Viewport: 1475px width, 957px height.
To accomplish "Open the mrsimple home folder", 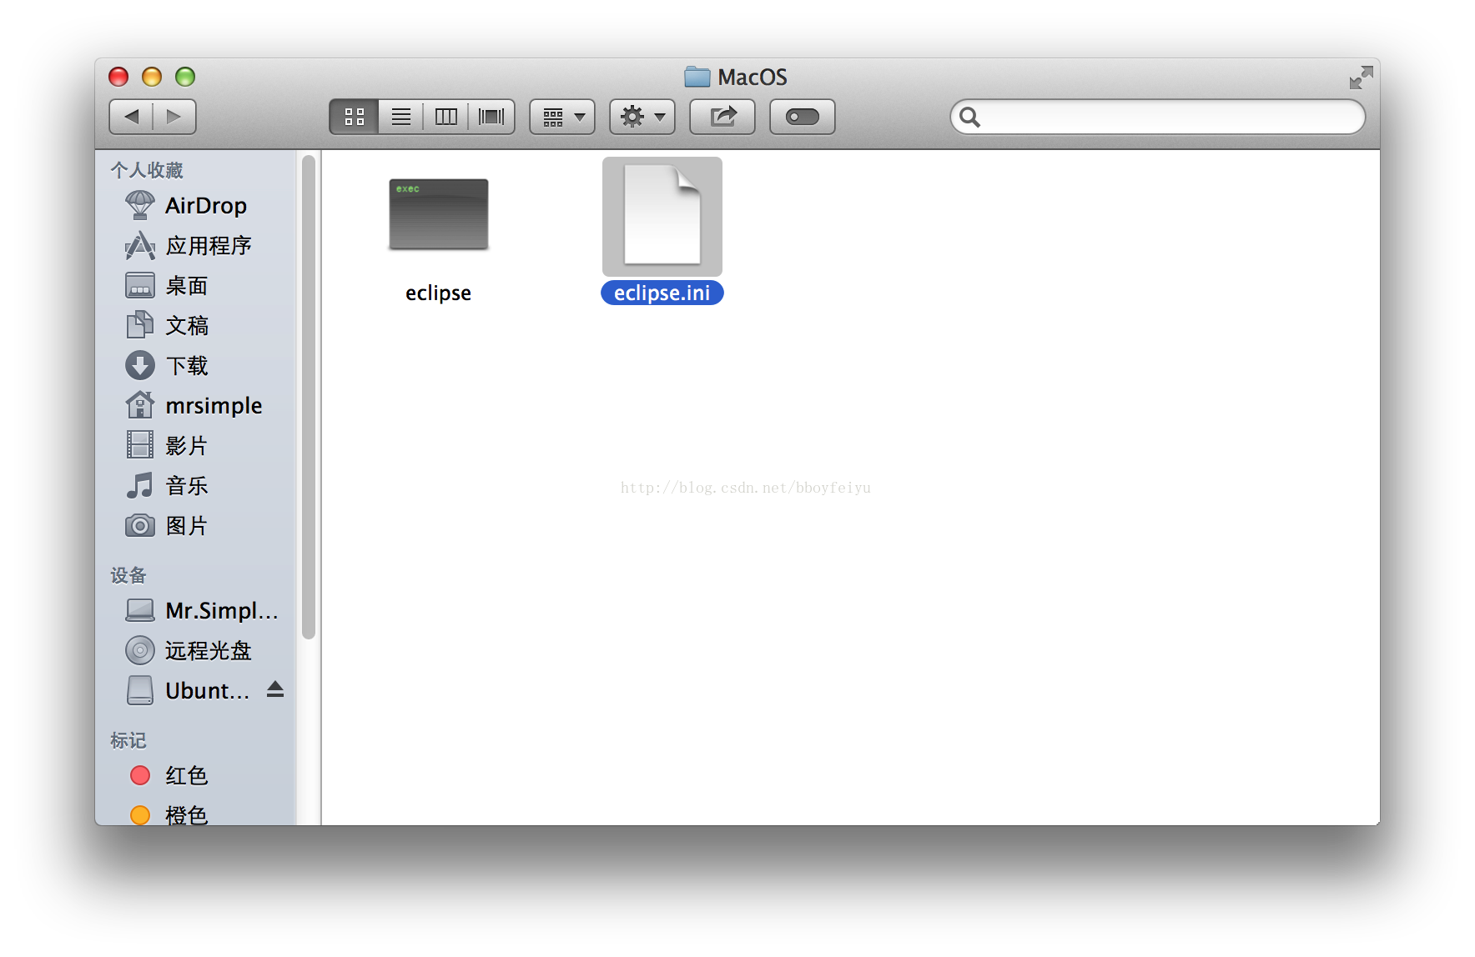I will [x=195, y=405].
